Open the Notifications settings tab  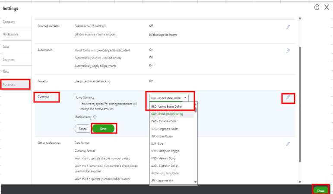(x=10, y=34)
